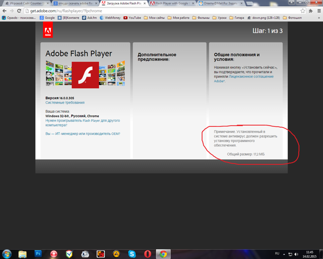
Task: Click the red round recorder taskbar icon
Action: [x=54, y=254]
